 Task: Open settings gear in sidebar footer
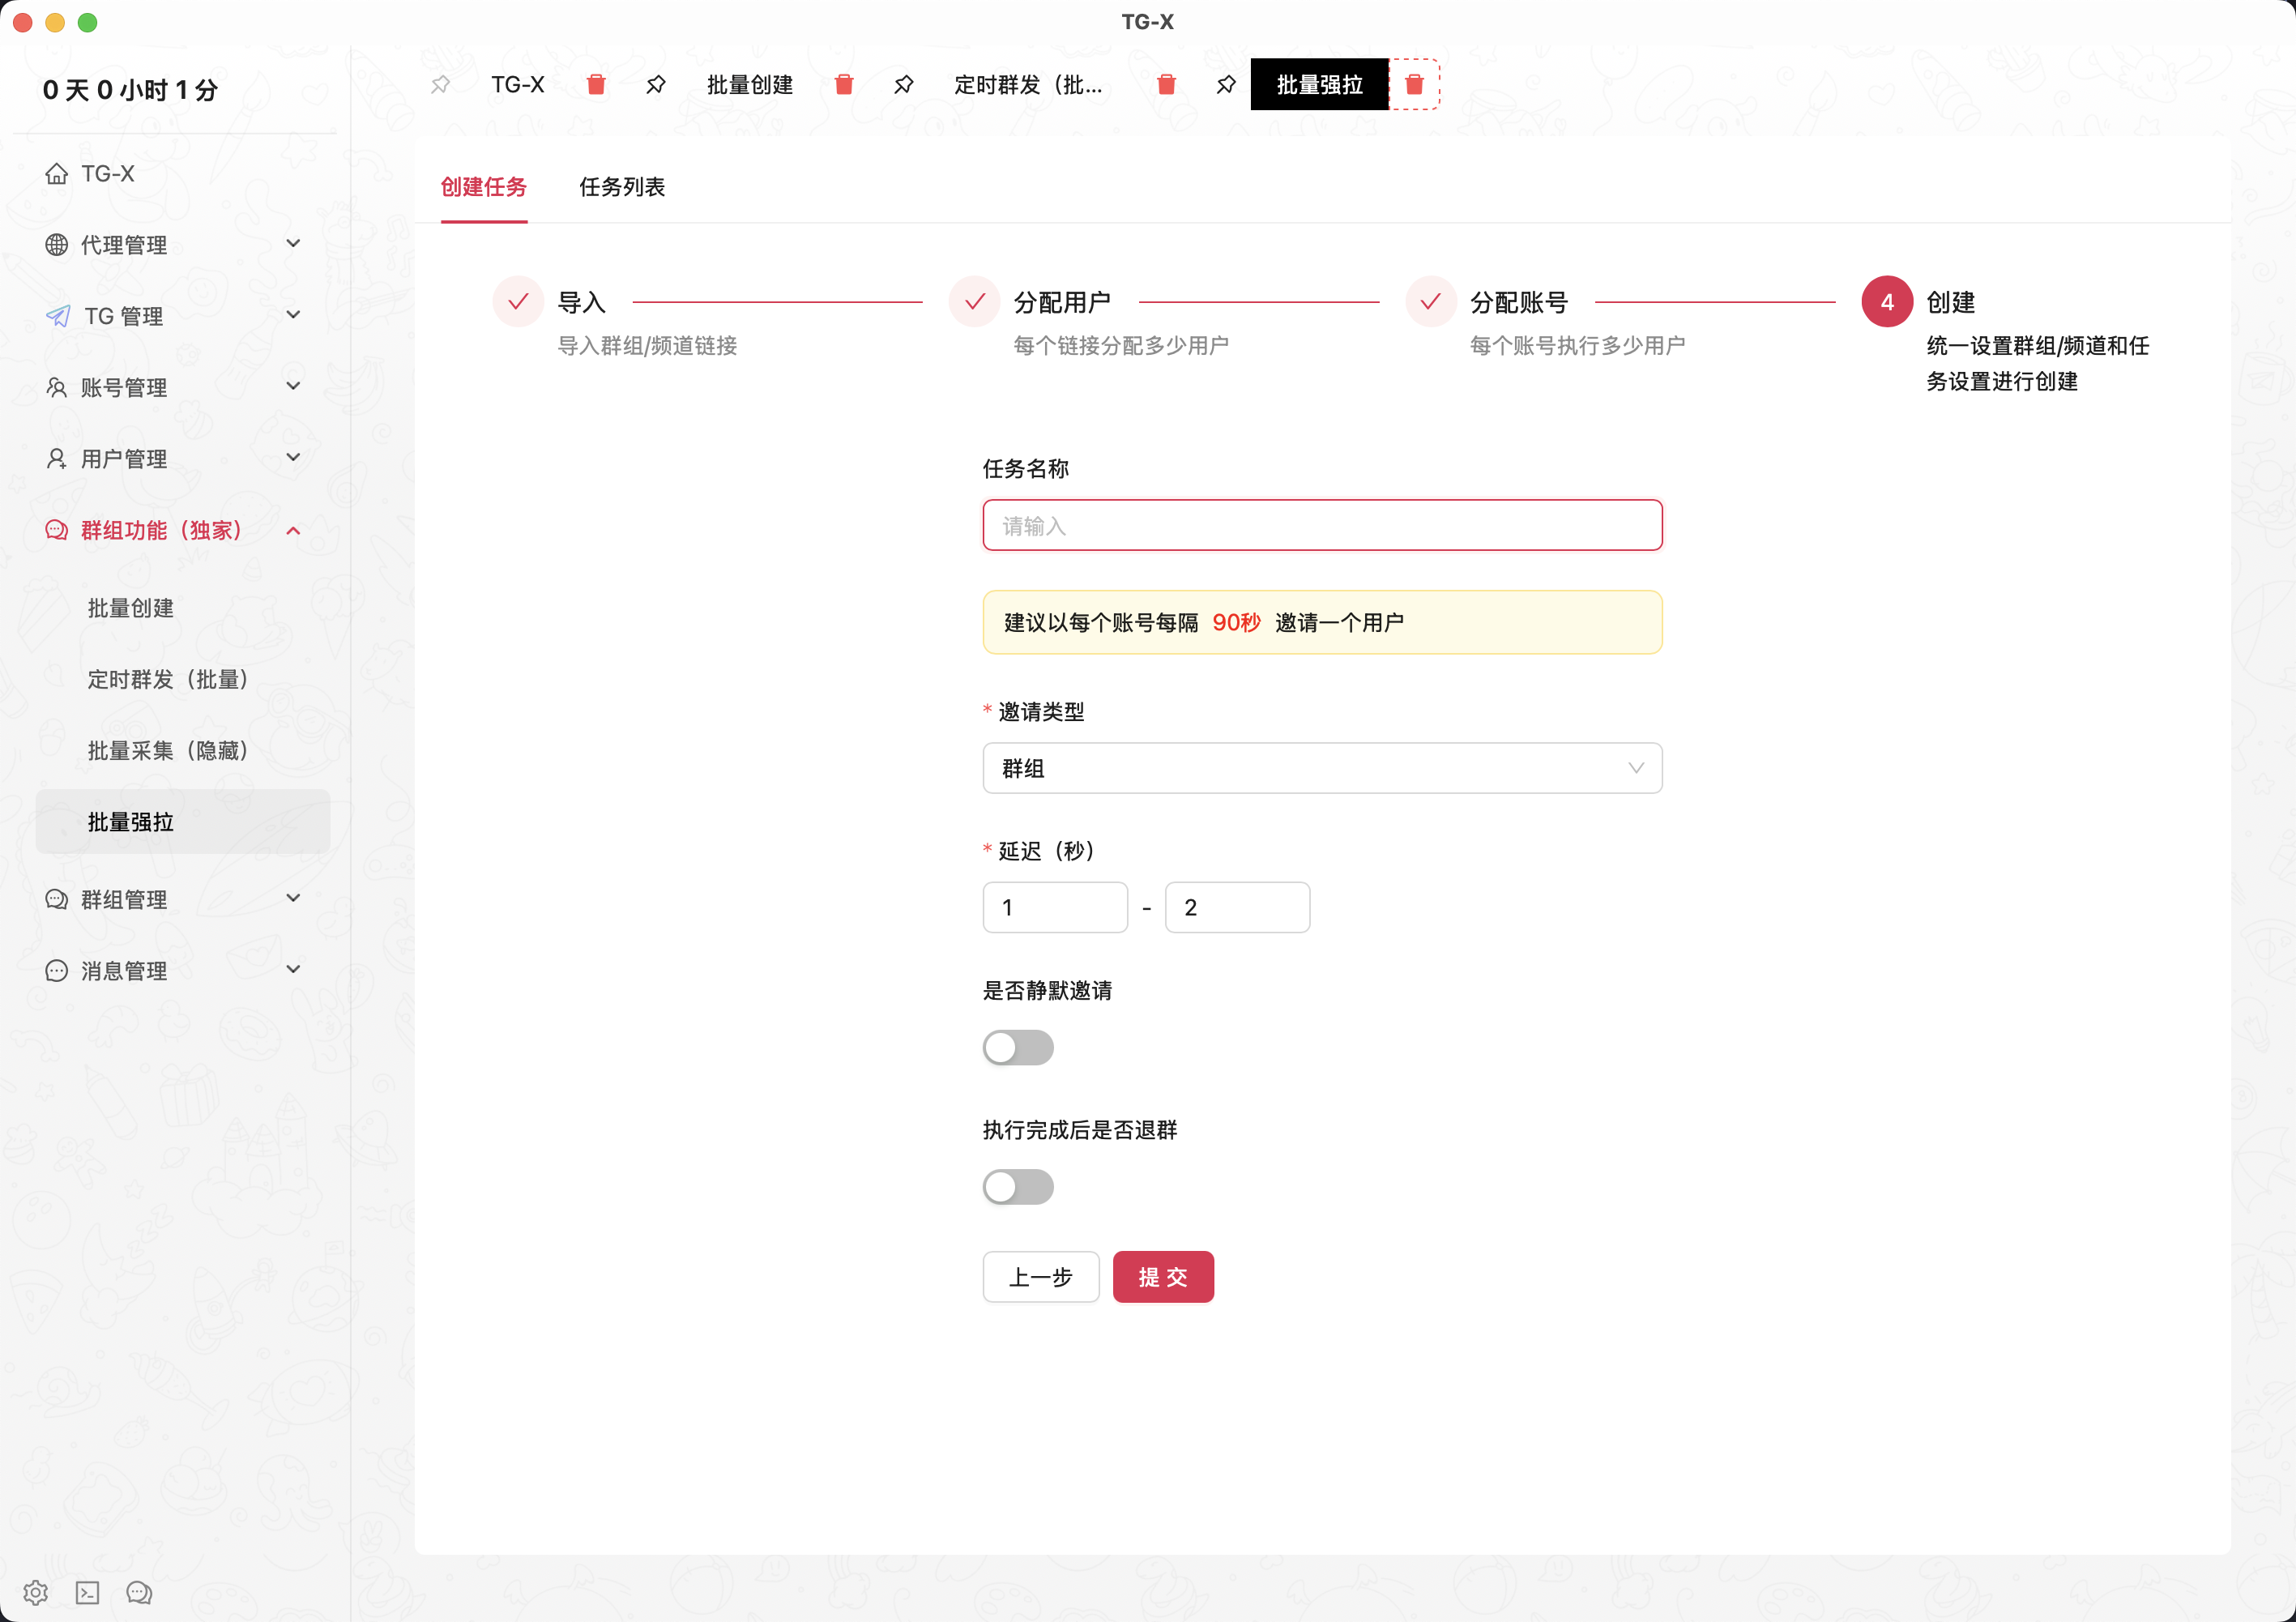pos(36,1592)
